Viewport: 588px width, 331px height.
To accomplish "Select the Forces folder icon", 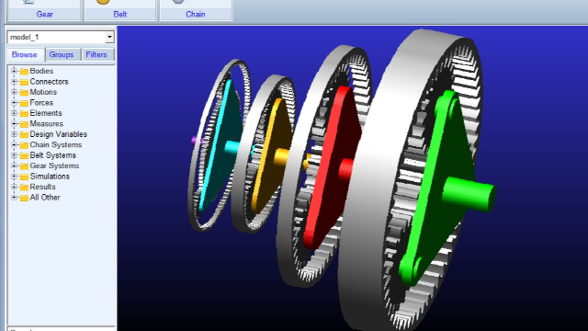I will [24, 103].
